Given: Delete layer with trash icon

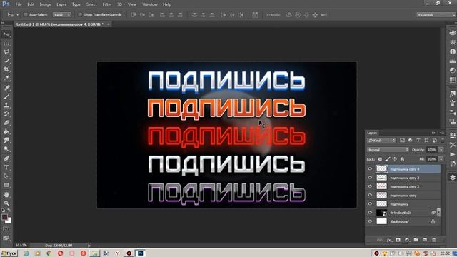Looking at the screenshot, I should (x=433, y=240).
